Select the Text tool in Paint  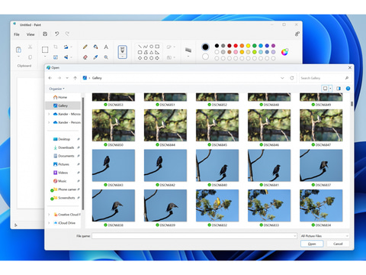(106, 47)
